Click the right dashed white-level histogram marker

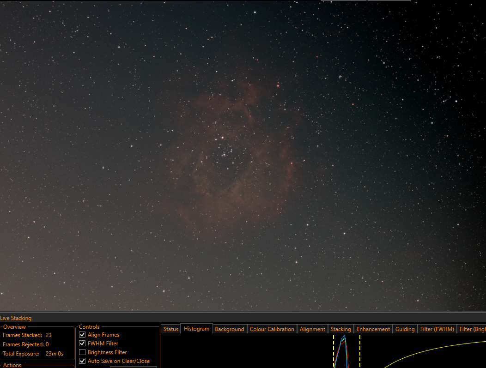click(360, 351)
